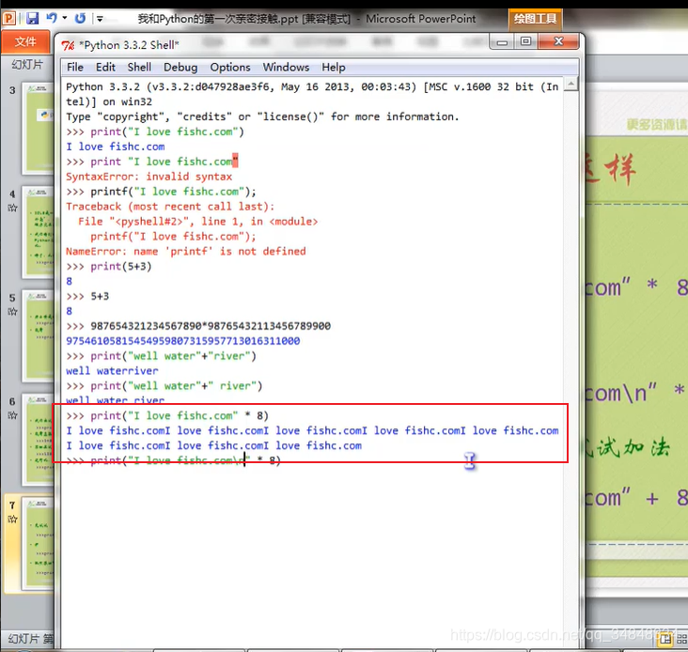Open the Options menu in IDLE
Viewport: 688px width, 652px height.
click(230, 67)
